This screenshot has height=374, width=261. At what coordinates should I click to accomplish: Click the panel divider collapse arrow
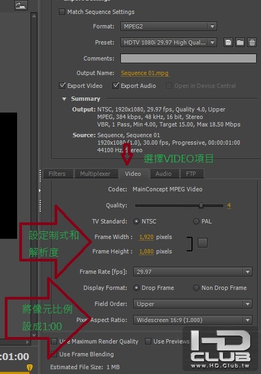40,190
